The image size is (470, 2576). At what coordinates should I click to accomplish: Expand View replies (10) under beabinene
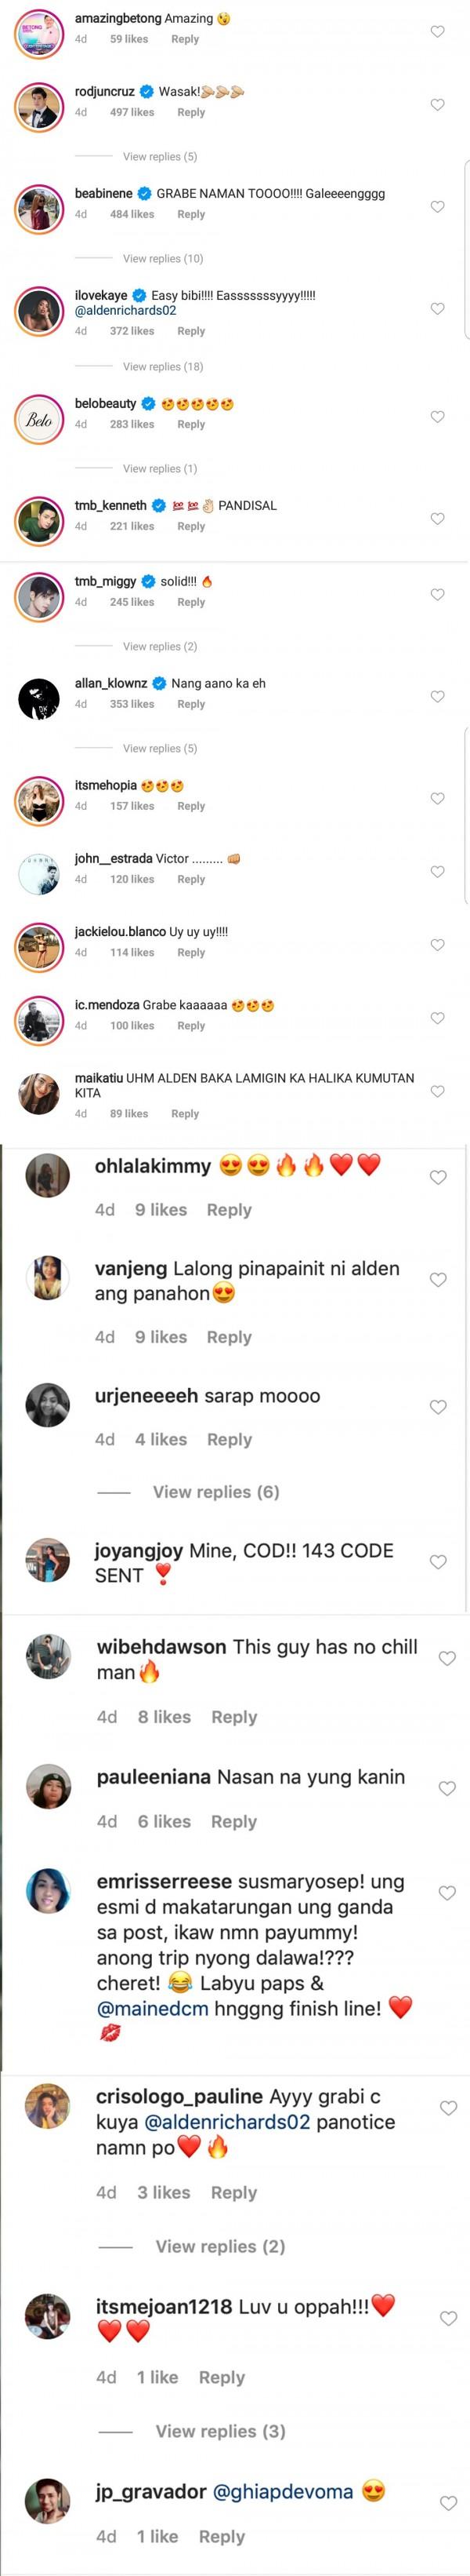[x=163, y=259]
